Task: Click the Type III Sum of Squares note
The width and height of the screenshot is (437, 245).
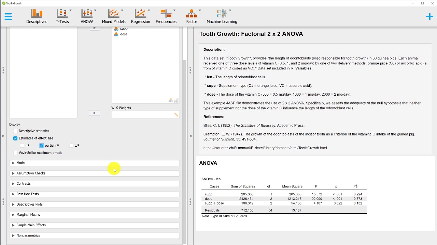Action: point(224,216)
